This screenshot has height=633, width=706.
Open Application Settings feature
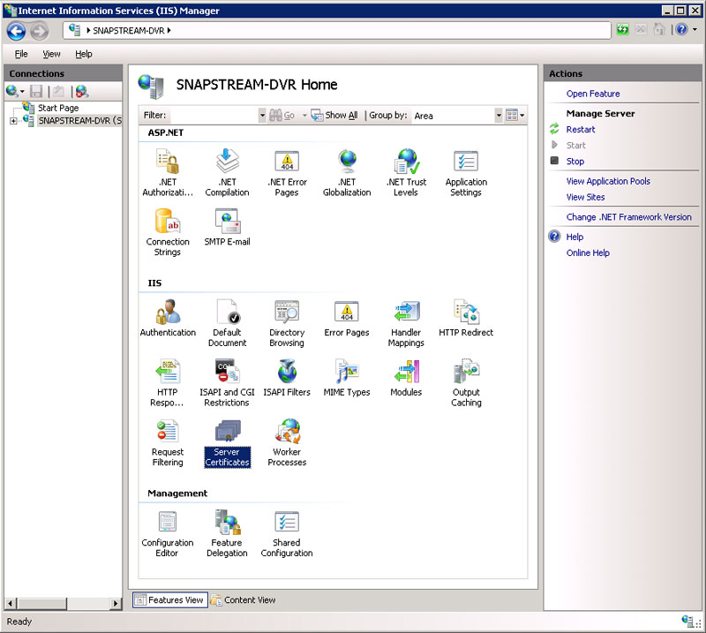466,172
